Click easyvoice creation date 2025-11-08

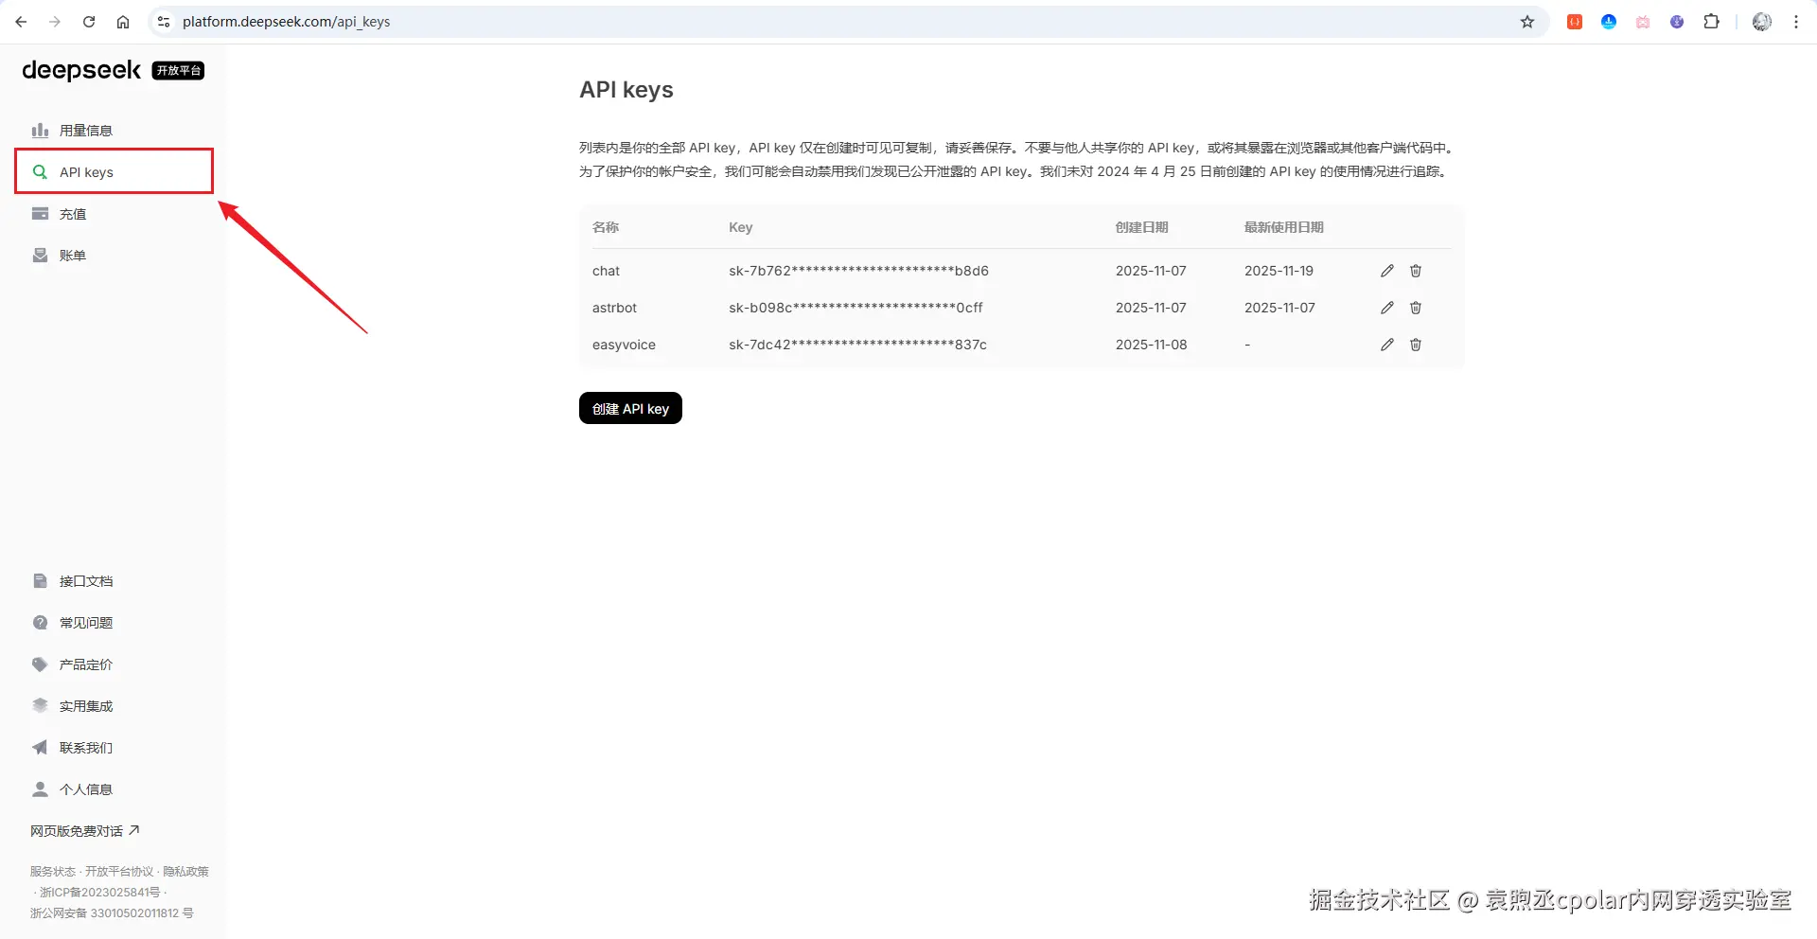click(x=1151, y=345)
